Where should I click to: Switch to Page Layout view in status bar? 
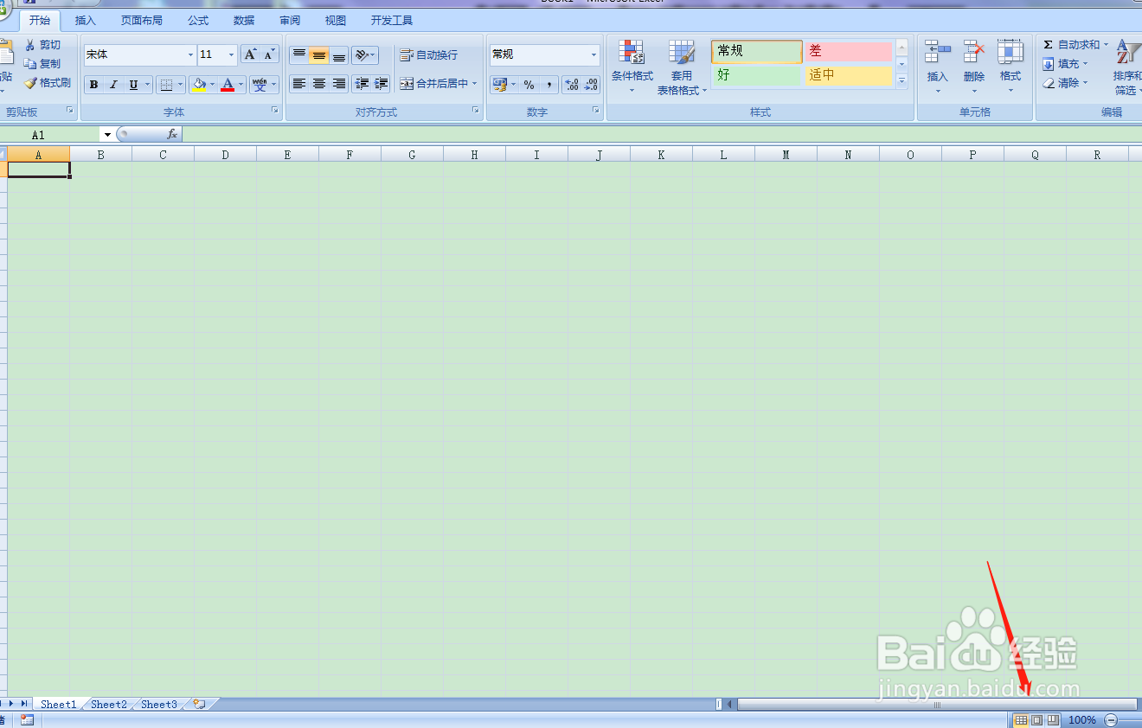(x=1036, y=720)
